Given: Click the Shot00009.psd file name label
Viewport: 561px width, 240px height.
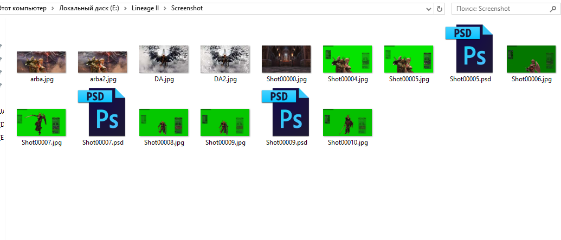Looking at the screenshot, I should click(287, 142).
